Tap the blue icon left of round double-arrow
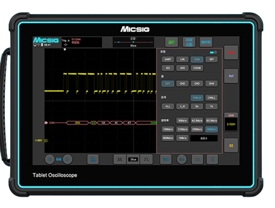275x208 pixels. click(166, 159)
